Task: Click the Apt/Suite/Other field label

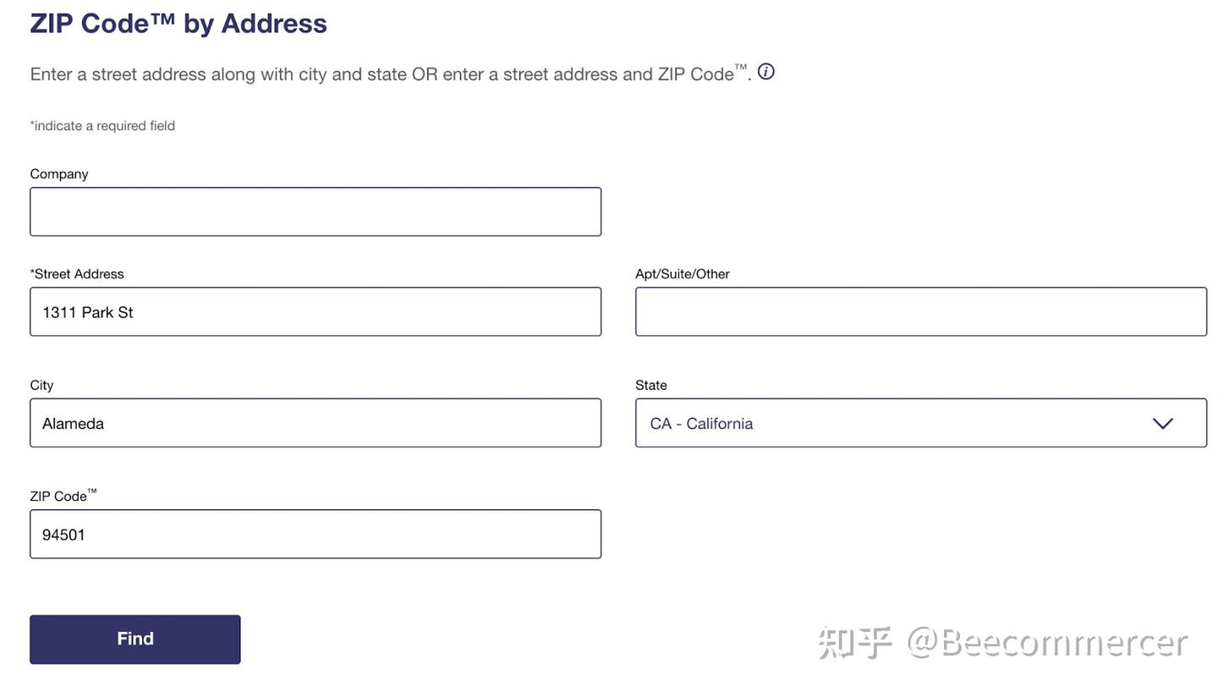Action: coord(683,274)
